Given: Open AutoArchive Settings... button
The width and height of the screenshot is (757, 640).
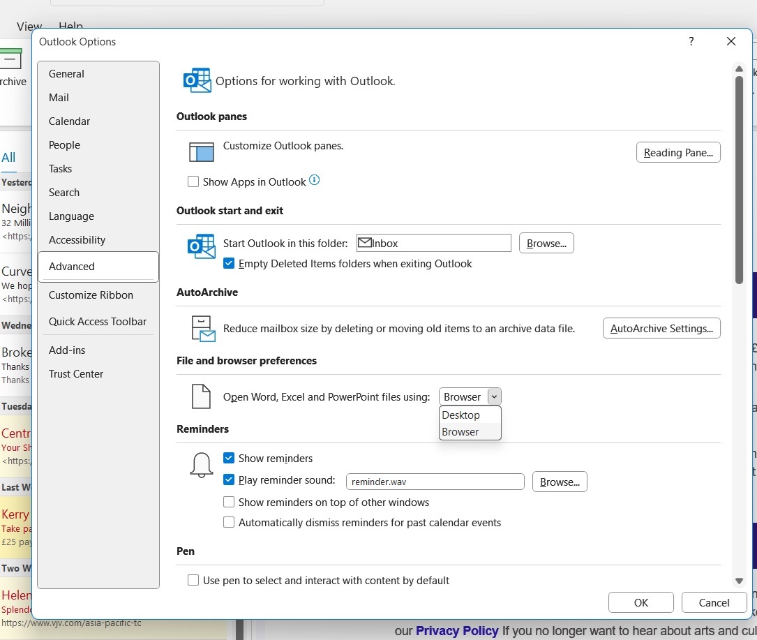Looking at the screenshot, I should point(661,329).
